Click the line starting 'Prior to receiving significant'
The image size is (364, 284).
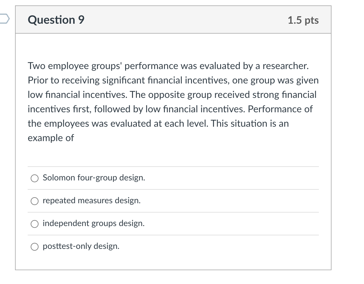pyautogui.click(x=173, y=80)
